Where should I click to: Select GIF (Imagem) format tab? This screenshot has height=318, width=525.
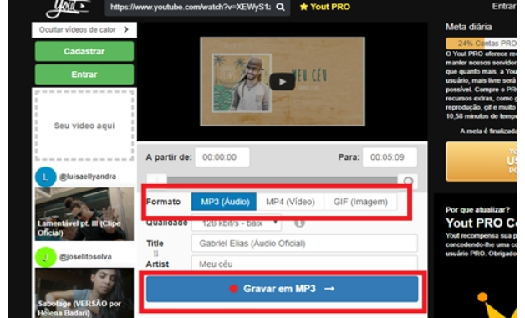point(360,202)
